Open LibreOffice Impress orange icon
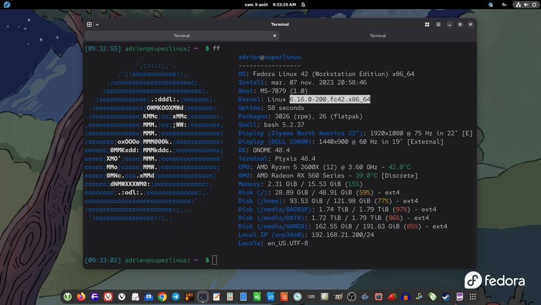 pos(284,296)
